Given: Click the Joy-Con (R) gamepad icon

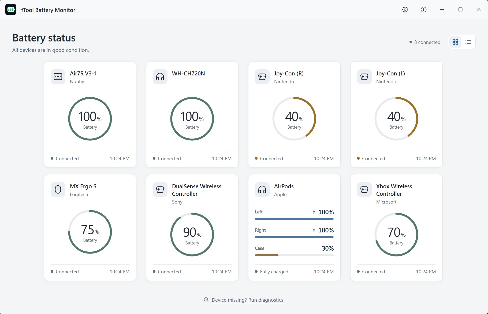Looking at the screenshot, I should pos(262,77).
